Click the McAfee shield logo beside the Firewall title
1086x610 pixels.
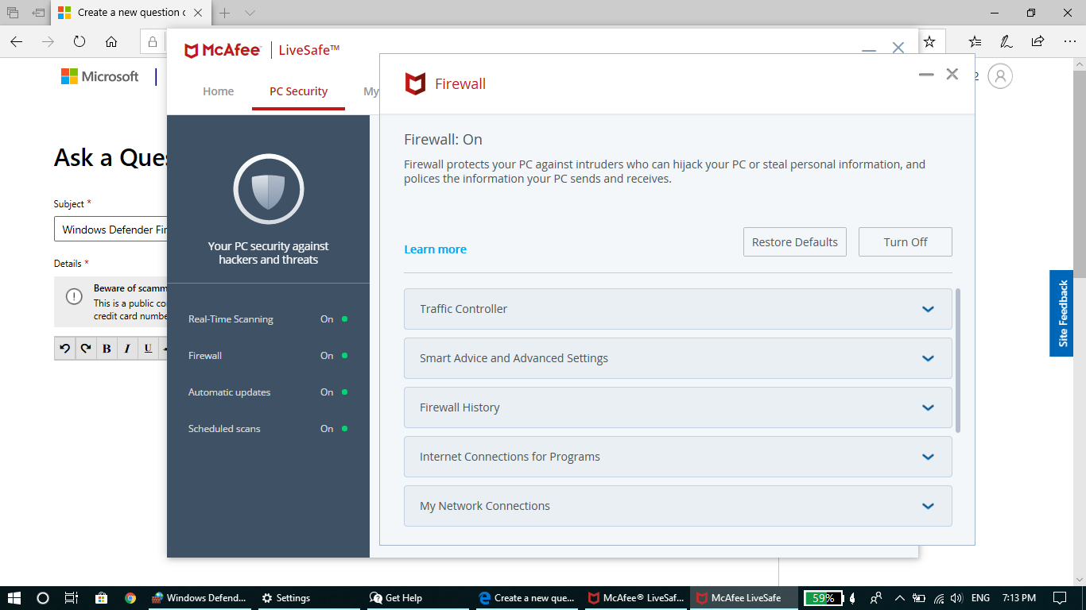coord(415,83)
